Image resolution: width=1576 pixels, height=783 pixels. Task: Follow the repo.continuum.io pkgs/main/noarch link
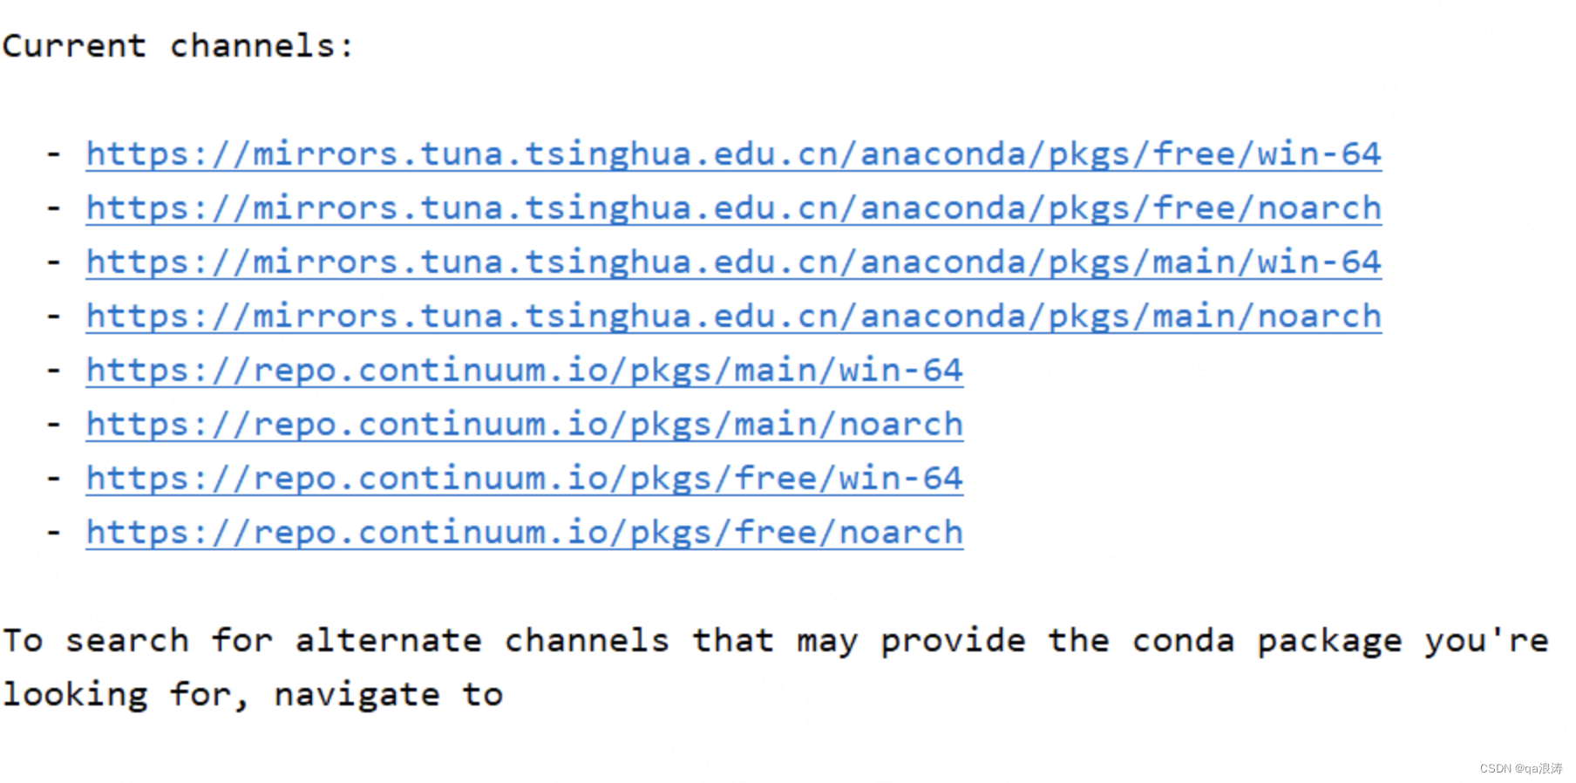(524, 425)
